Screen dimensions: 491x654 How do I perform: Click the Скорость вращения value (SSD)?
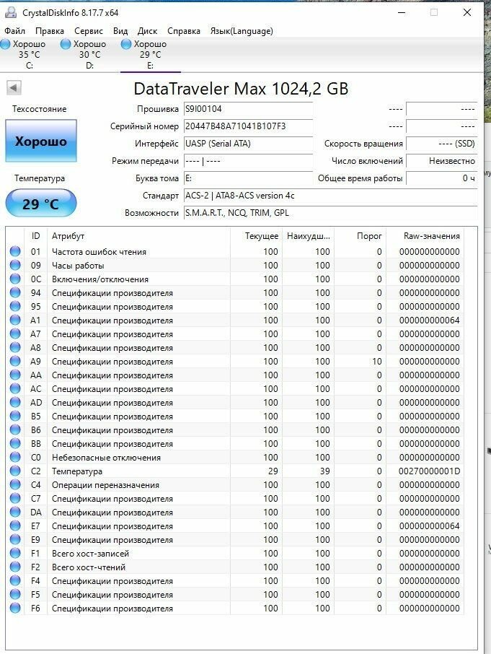[441, 144]
